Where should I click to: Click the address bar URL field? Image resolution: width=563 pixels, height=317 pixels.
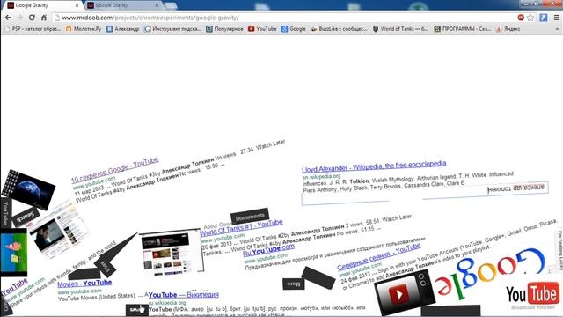pyautogui.click(x=283, y=18)
